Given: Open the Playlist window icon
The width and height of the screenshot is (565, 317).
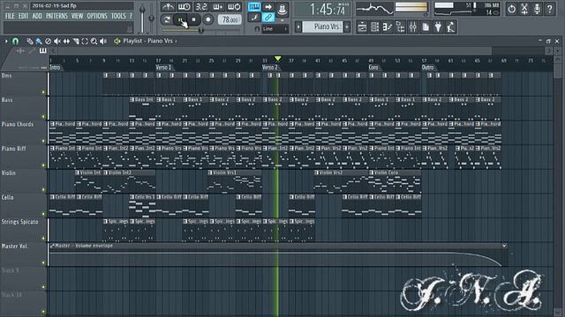Looking at the screenshot, I should click(x=362, y=27).
